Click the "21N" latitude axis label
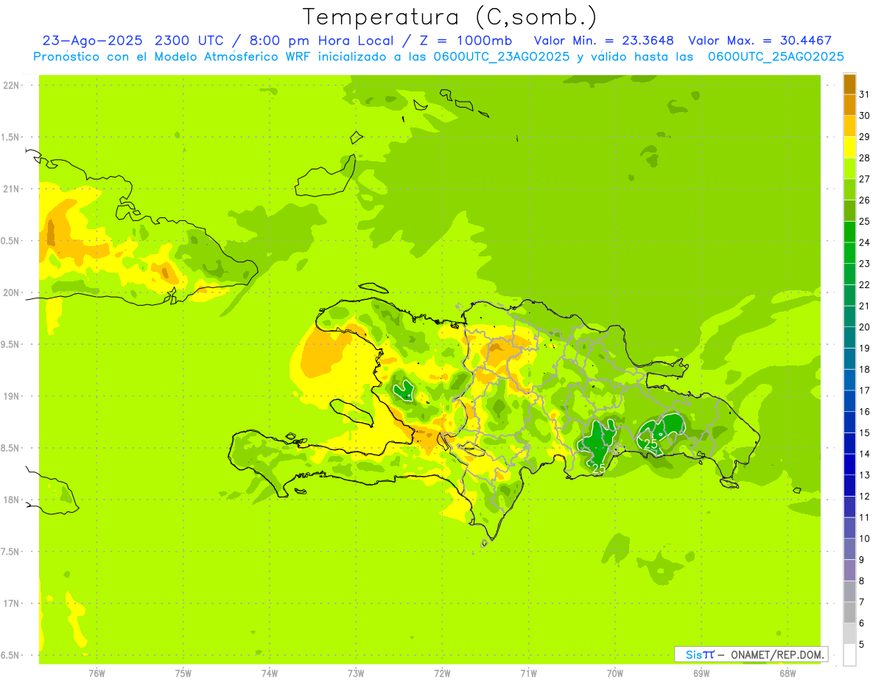The width and height of the screenshot is (884, 683). click(x=11, y=189)
